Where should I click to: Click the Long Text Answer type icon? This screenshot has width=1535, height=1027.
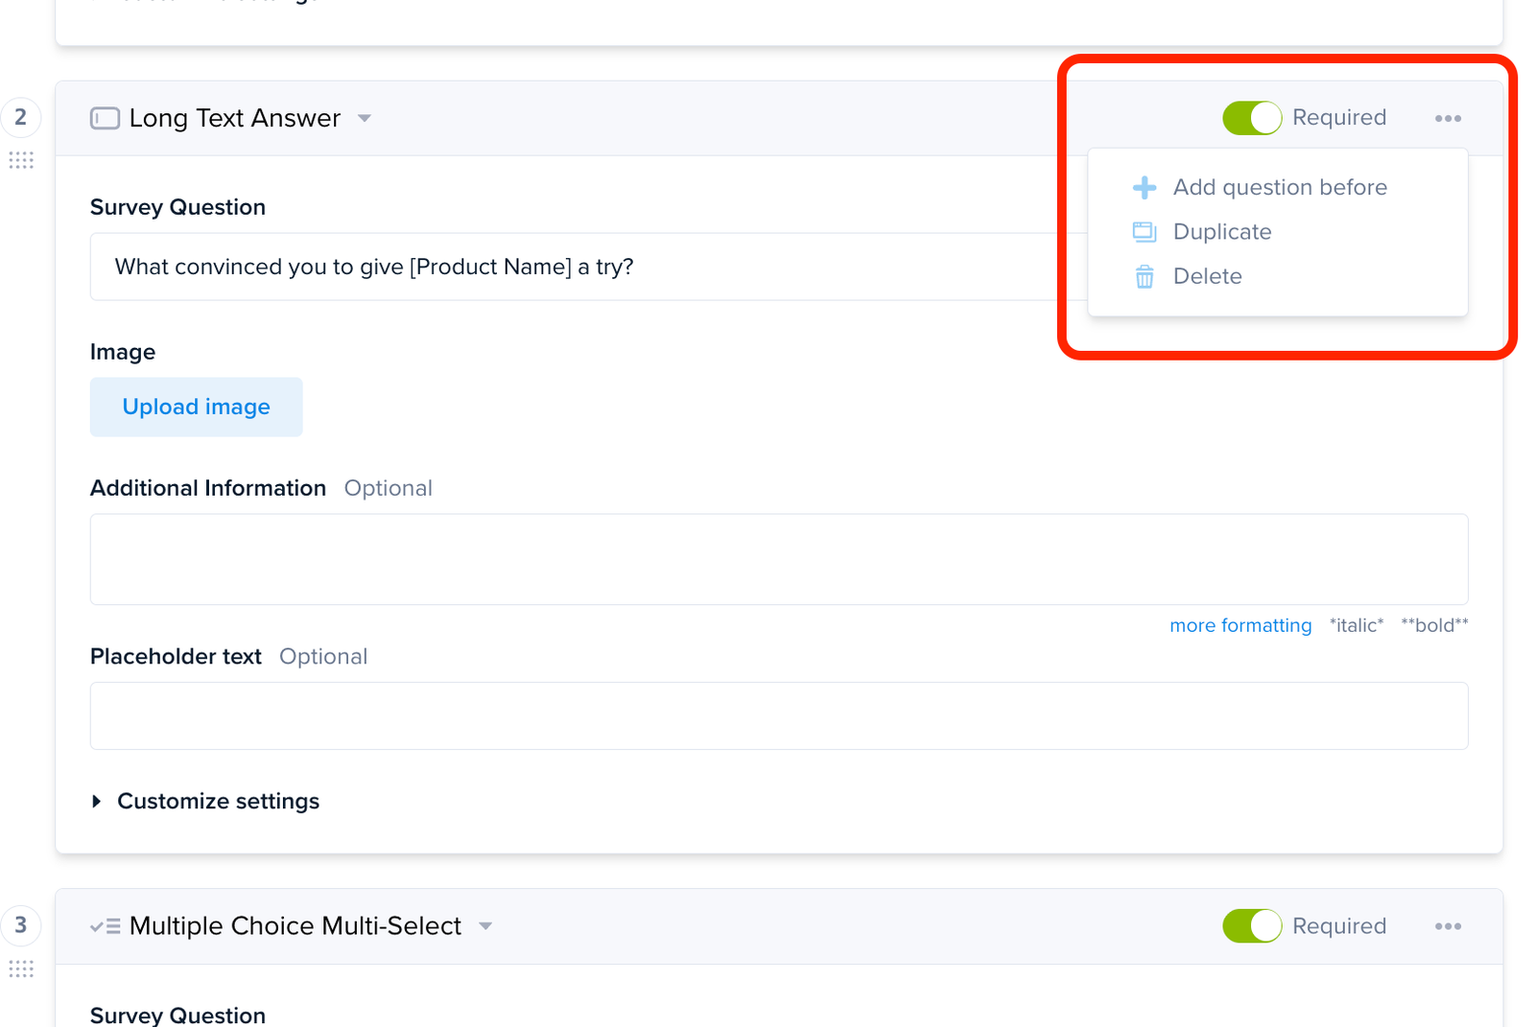(105, 118)
